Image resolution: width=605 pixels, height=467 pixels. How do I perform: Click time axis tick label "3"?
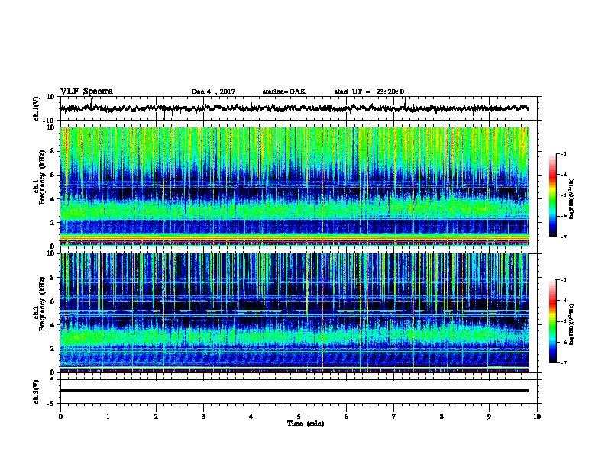[x=203, y=417]
